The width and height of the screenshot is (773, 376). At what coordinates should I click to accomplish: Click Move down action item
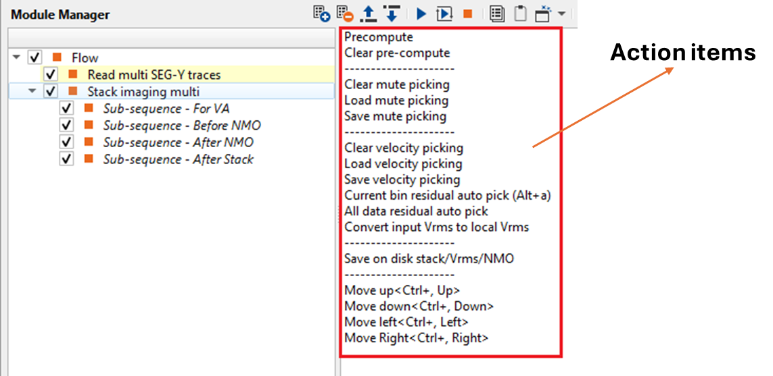coord(419,306)
